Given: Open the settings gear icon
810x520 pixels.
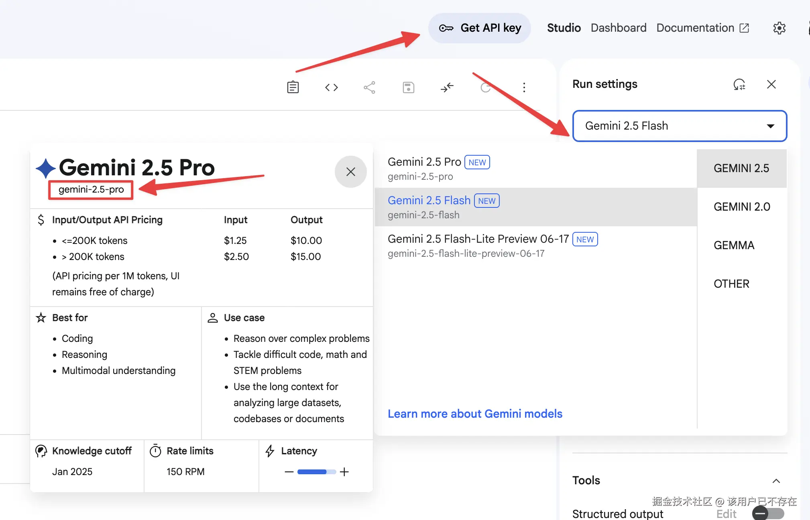Looking at the screenshot, I should pos(779,28).
